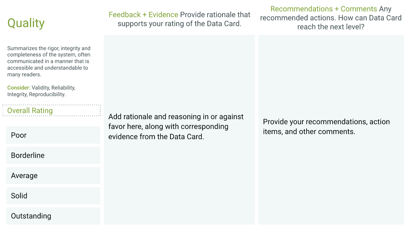Click the green 'Consider:' label

(x=19, y=88)
